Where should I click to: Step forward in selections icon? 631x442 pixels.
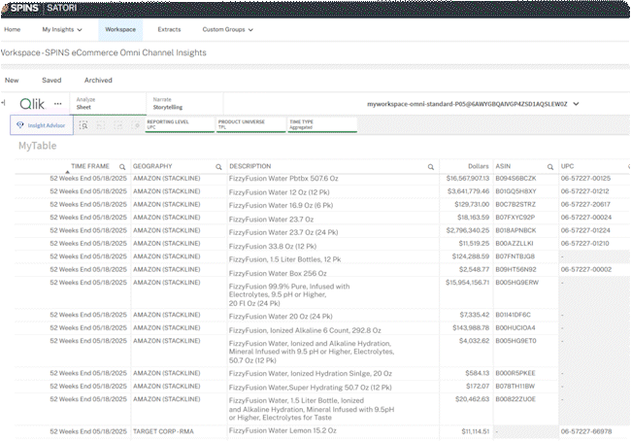pos(118,125)
